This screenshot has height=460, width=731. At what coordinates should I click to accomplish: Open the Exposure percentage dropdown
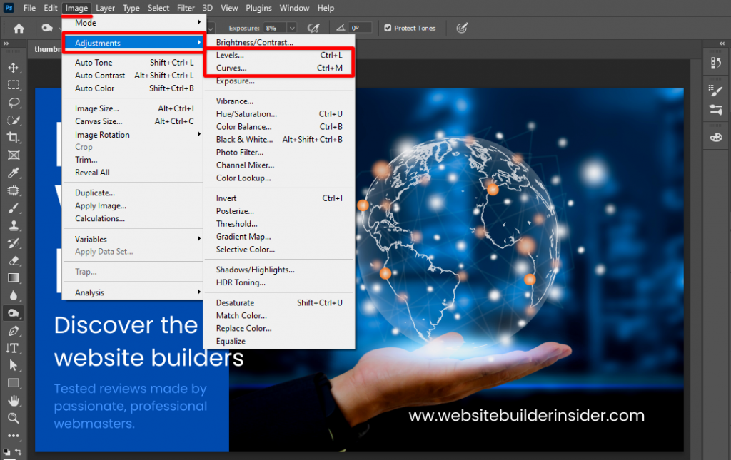[x=292, y=28]
